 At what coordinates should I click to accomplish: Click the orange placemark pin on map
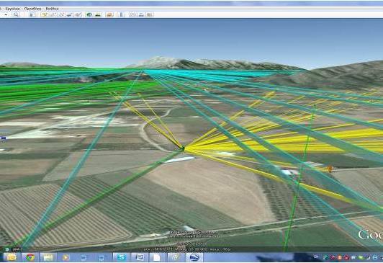click(x=330, y=169)
